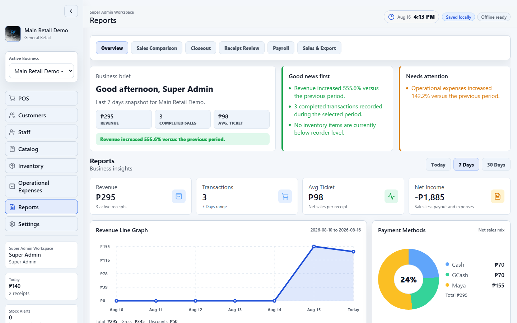Click the Avg Ticket pulse icon
The height and width of the screenshot is (323, 517).
pyautogui.click(x=391, y=196)
